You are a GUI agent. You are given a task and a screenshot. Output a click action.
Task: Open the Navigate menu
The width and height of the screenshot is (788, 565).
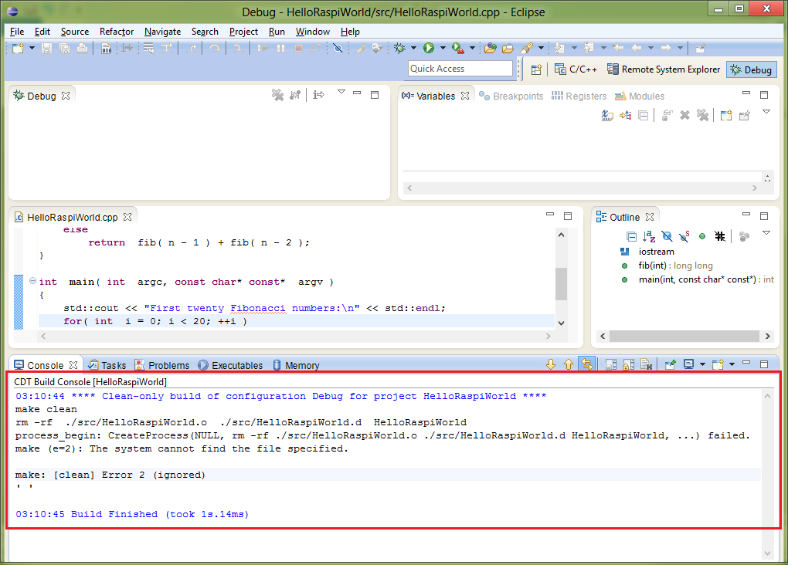click(162, 31)
